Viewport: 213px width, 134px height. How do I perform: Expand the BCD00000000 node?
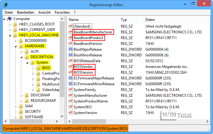click(x=16, y=41)
